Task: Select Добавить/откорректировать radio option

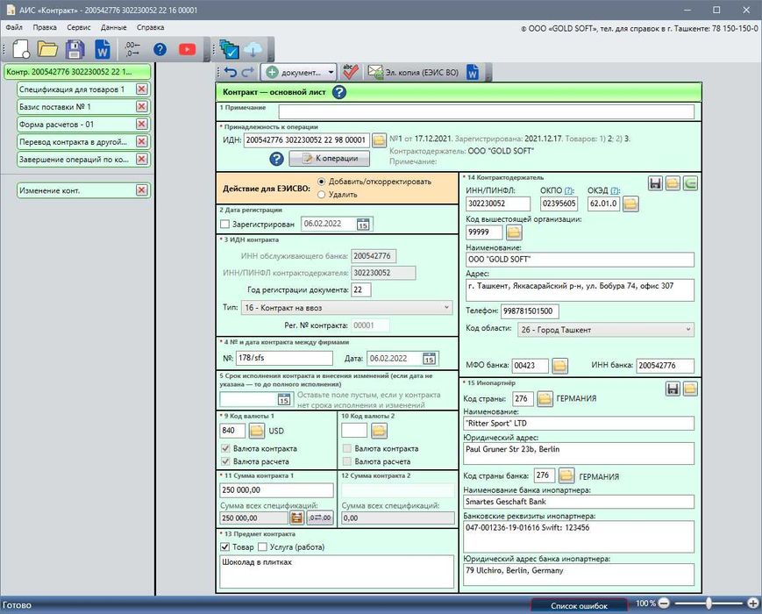Action: 321,182
